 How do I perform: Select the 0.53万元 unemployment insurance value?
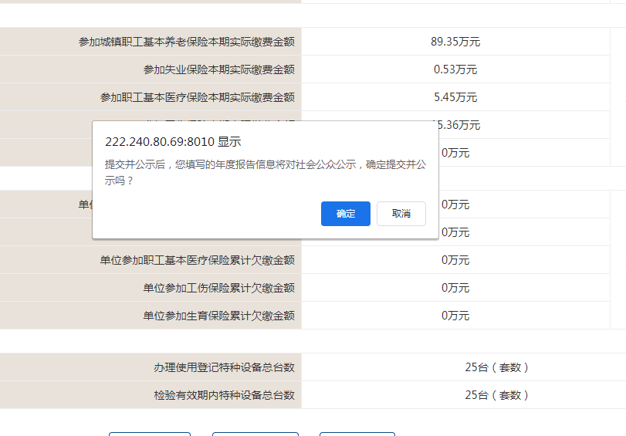point(455,69)
